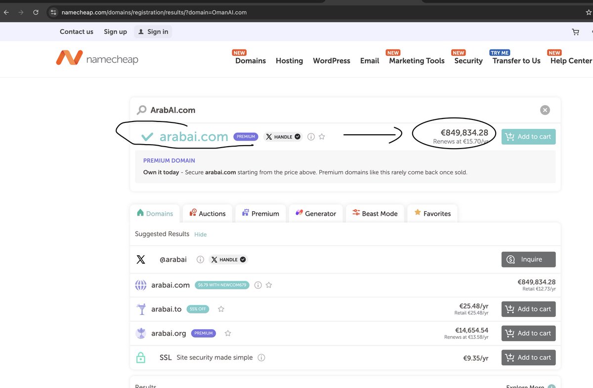
Task: Click HANDLE badge in @arabai row
Action: [228, 259]
